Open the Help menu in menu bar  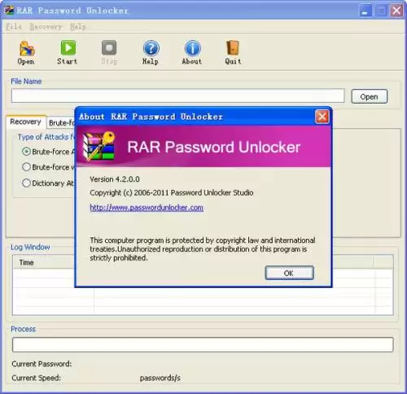[x=78, y=27]
